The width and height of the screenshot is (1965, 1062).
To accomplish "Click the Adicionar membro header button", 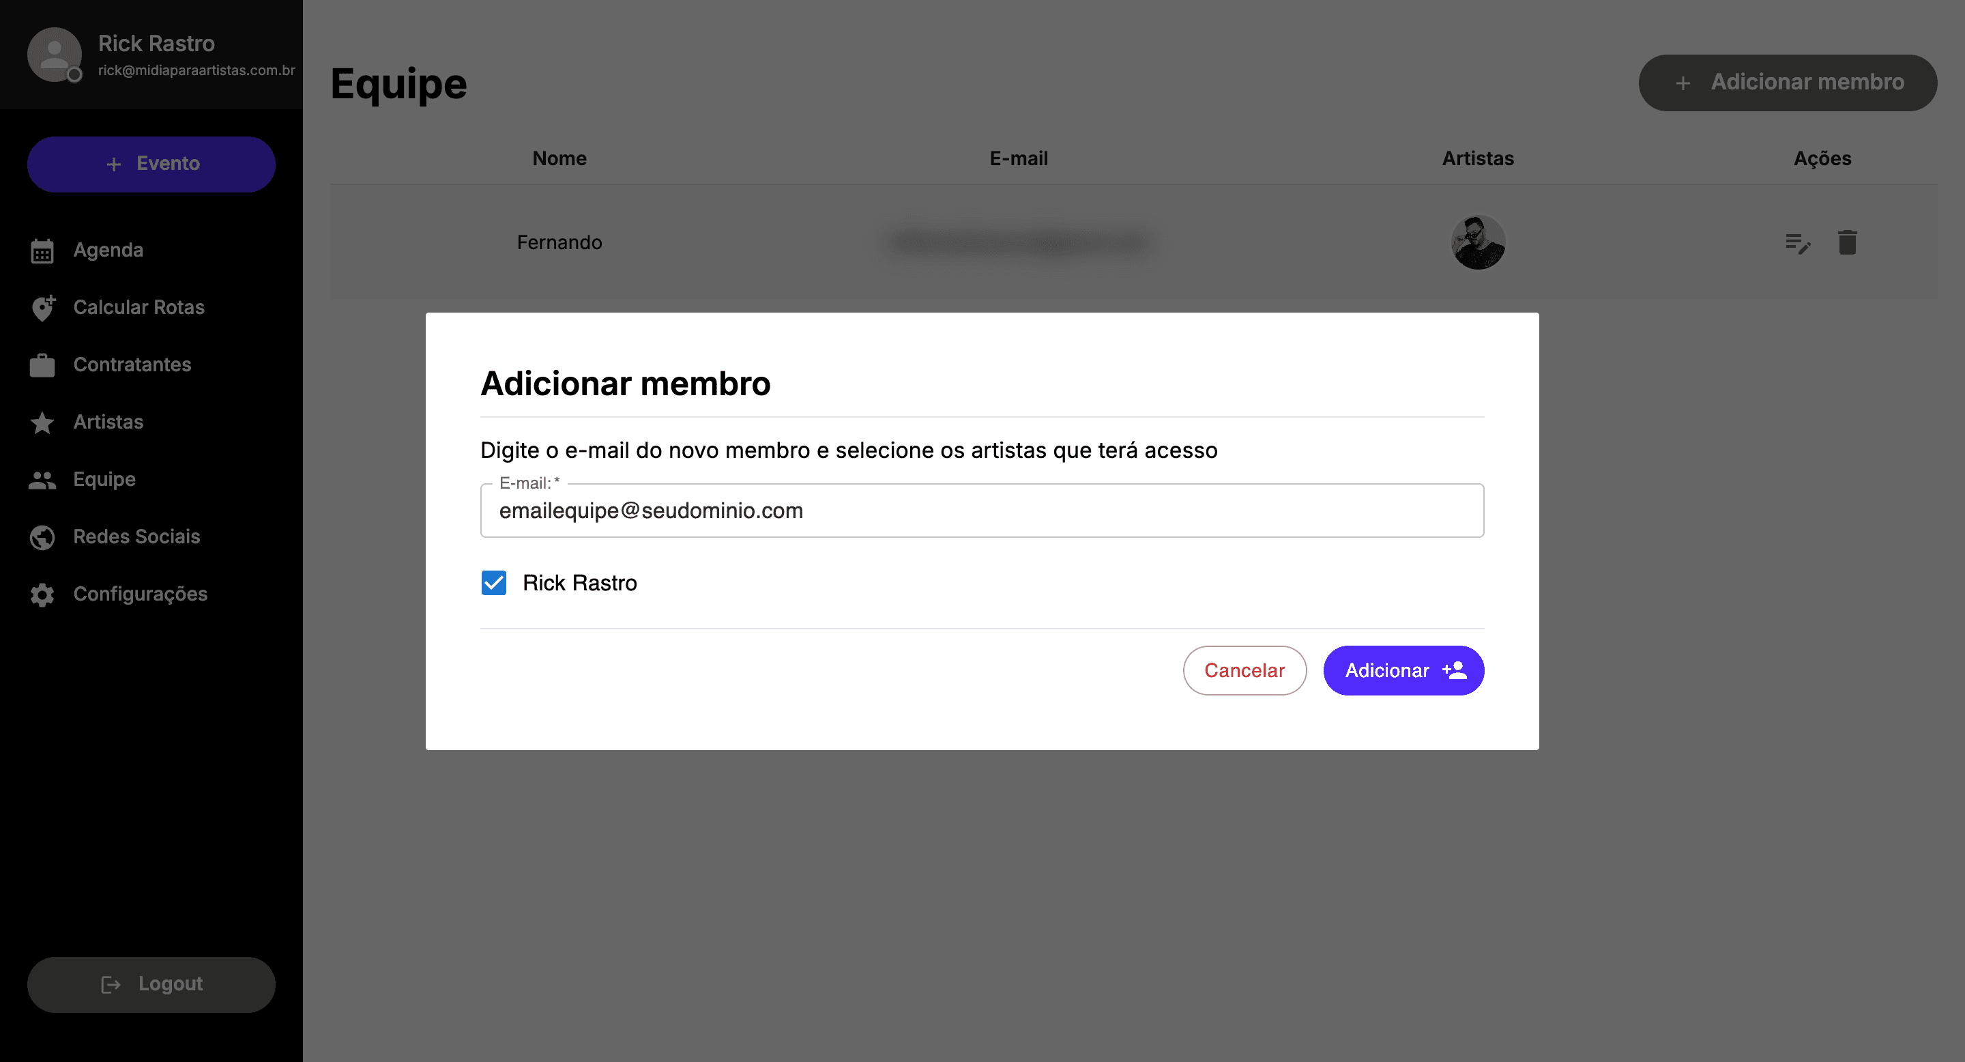I will [1788, 83].
